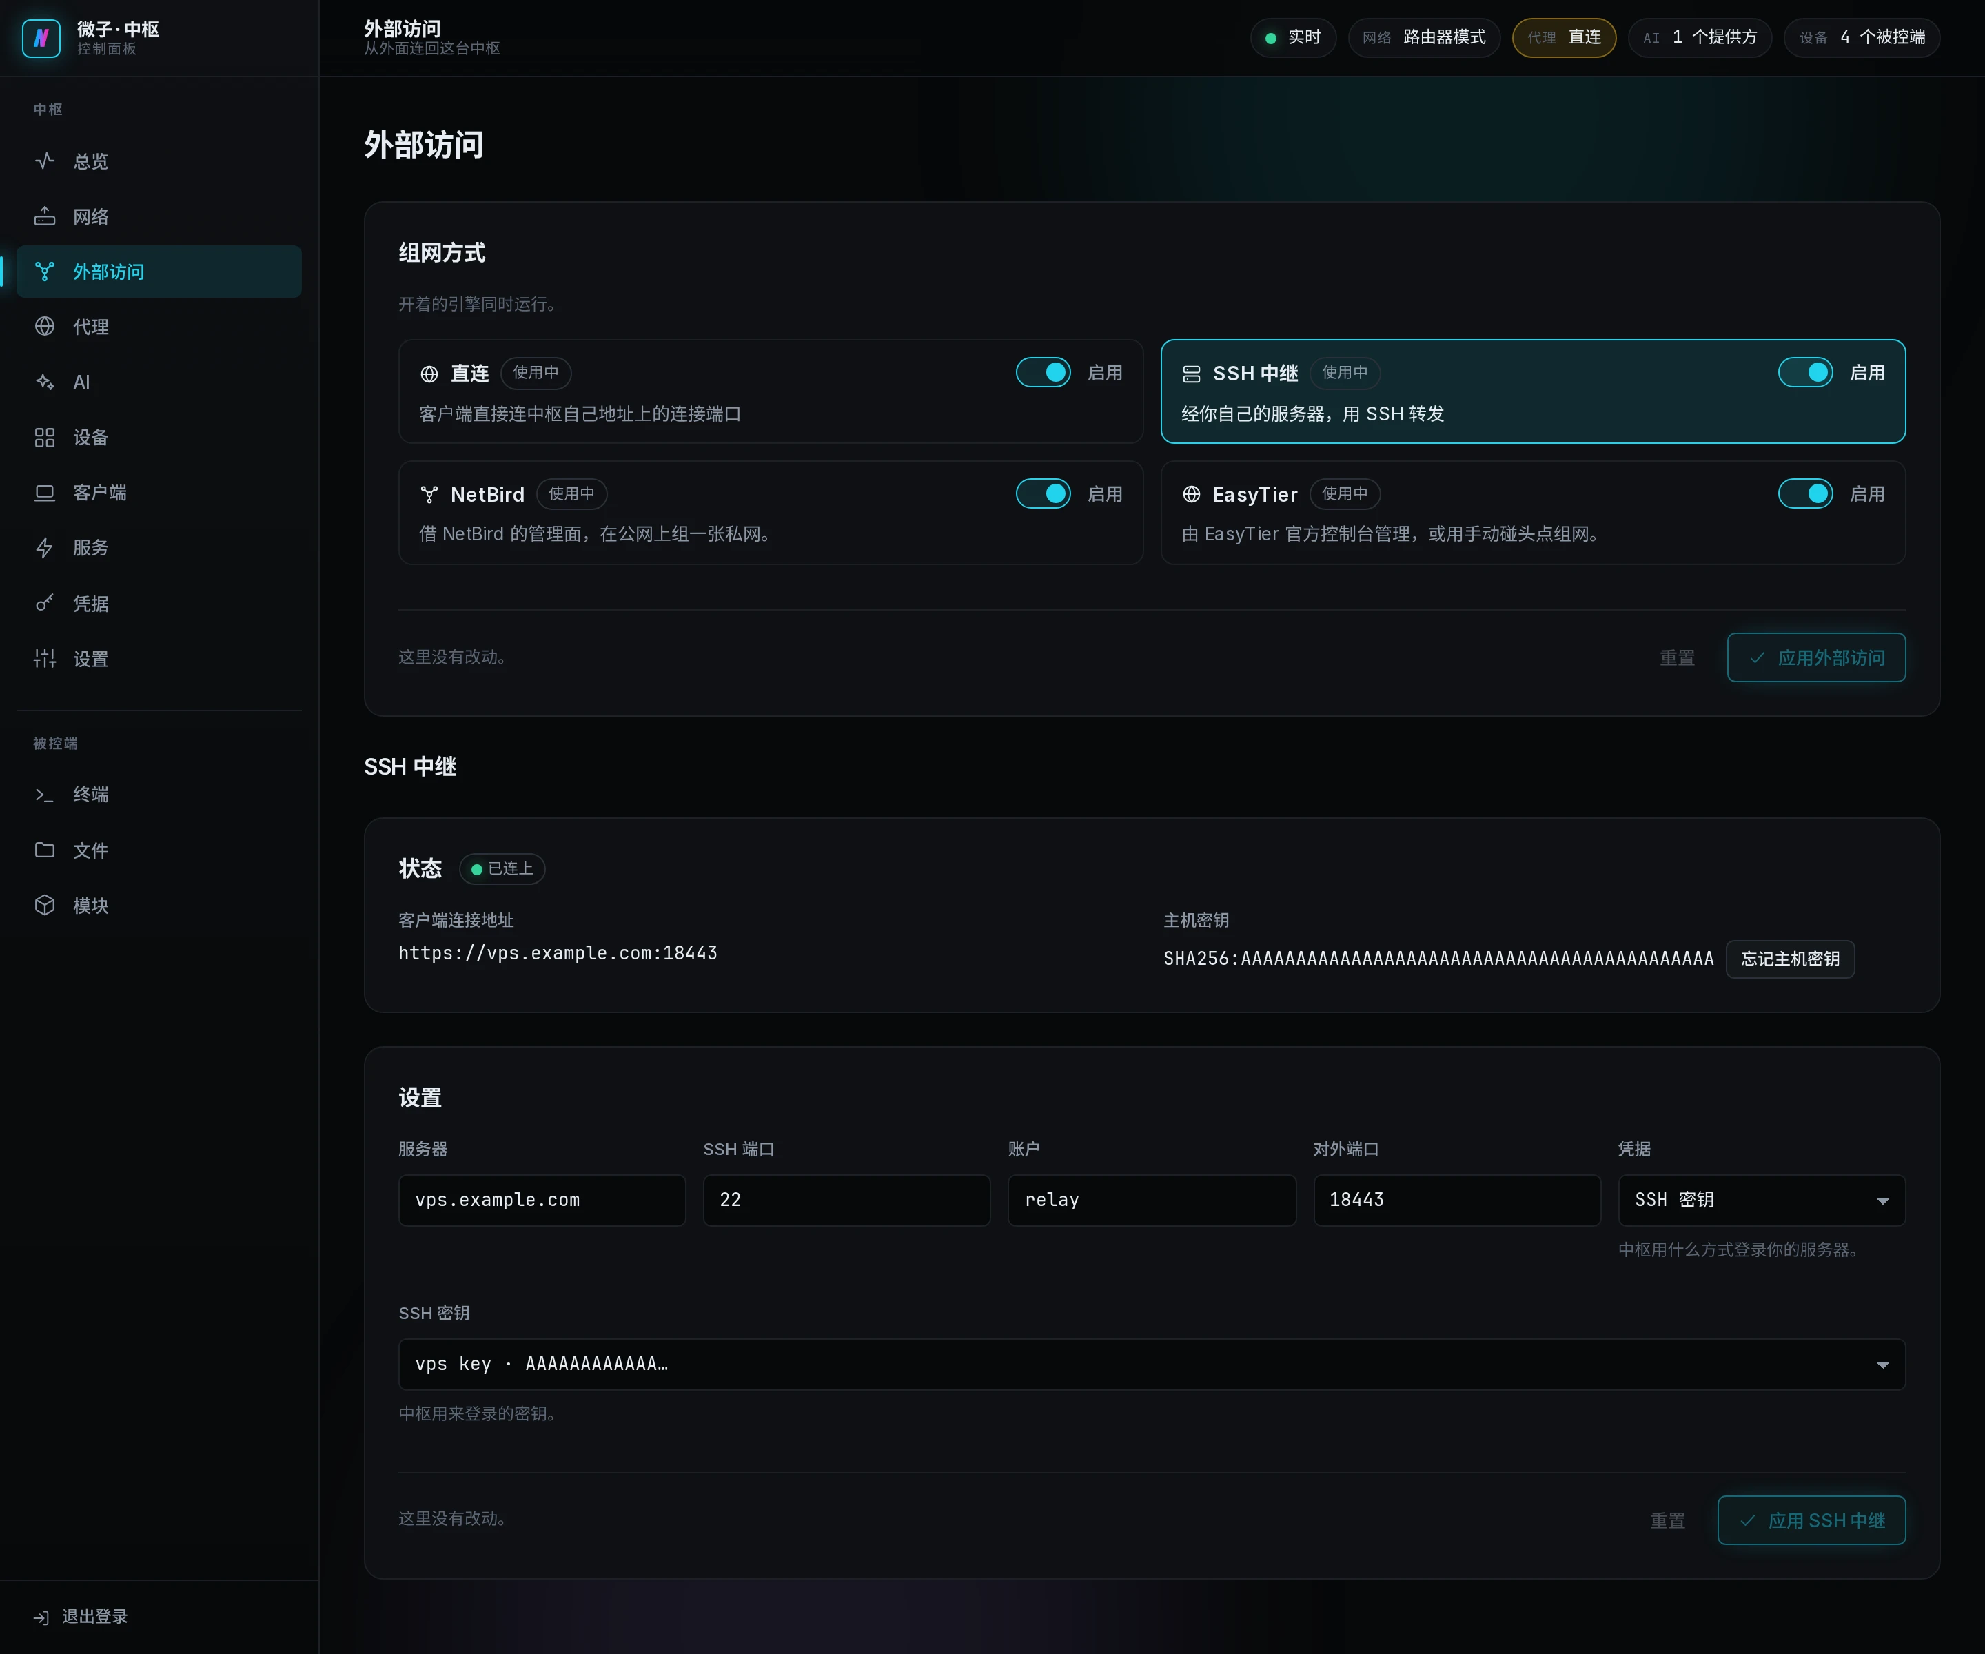This screenshot has width=1985, height=1654.
Task: Click the 代理 globe icon in sidebar
Action: tap(44, 327)
